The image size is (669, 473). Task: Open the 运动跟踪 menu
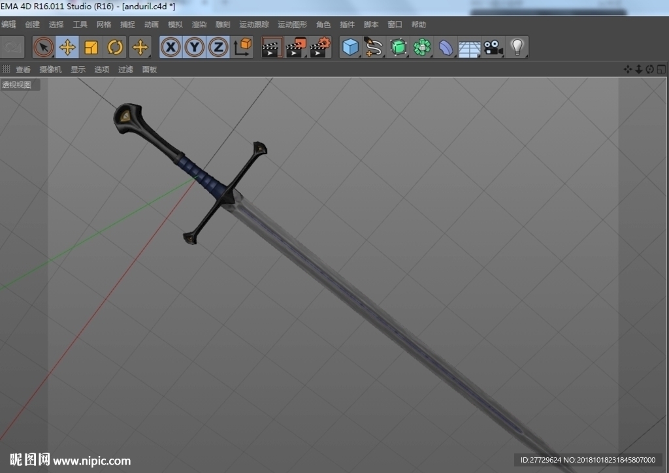pyautogui.click(x=254, y=24)
